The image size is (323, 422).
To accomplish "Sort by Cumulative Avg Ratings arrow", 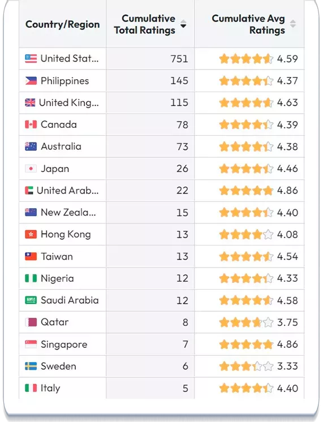I will (293, 24).
